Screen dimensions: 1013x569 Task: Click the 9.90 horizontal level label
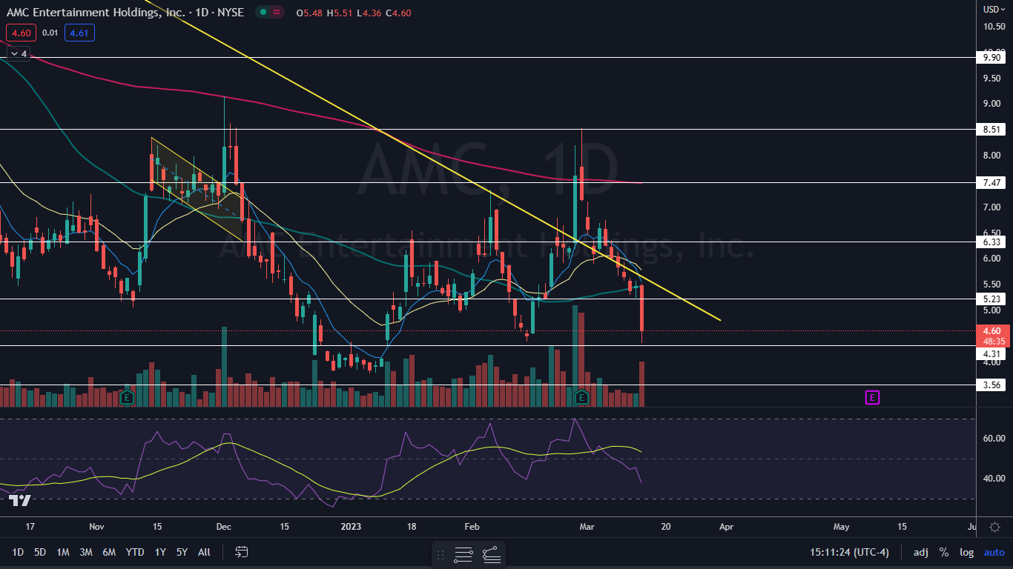(992, 57)
